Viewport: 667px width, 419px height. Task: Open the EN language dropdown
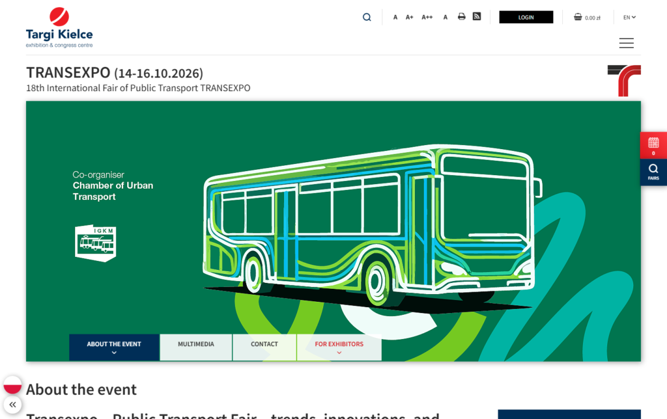pyautogui.click(x=629, y=18)
